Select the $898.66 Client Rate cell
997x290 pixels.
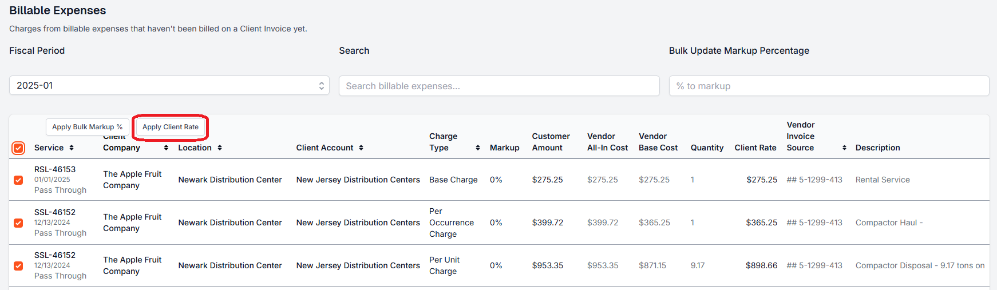click(761, 265)
